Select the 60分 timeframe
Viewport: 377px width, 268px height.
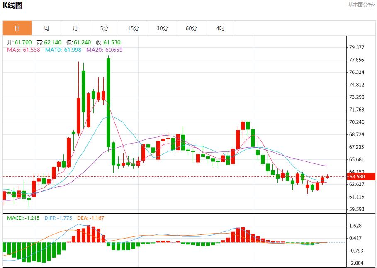coord(191,28)
